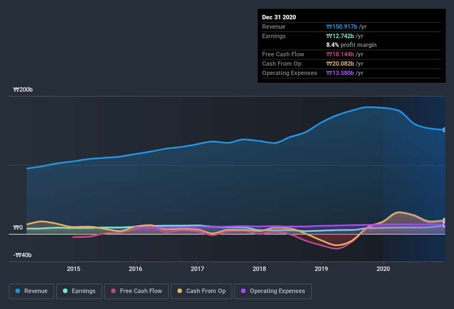The image size is (454, 309).
Task: Click the Revenue row label in tooltip
Action: tap(274, 26)
